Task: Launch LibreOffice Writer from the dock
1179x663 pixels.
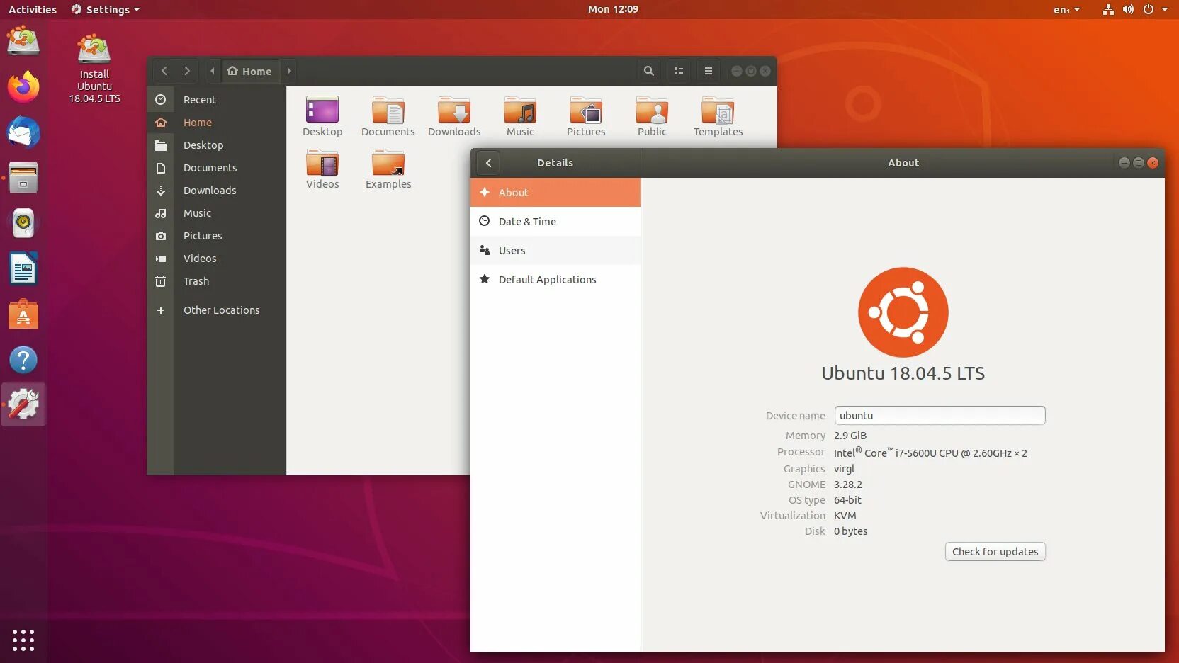Action: pyautogui.click(x=23, y=268)
